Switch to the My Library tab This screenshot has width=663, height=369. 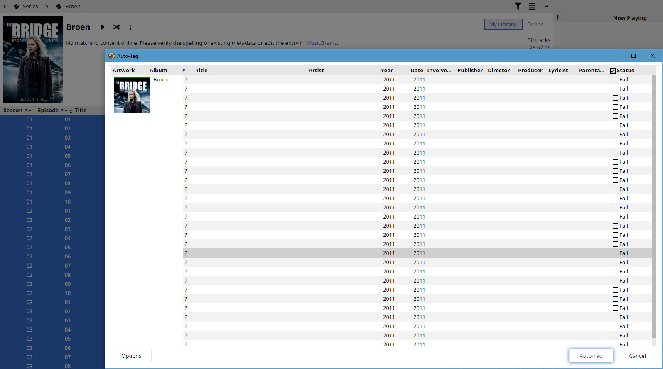point(503,25)
